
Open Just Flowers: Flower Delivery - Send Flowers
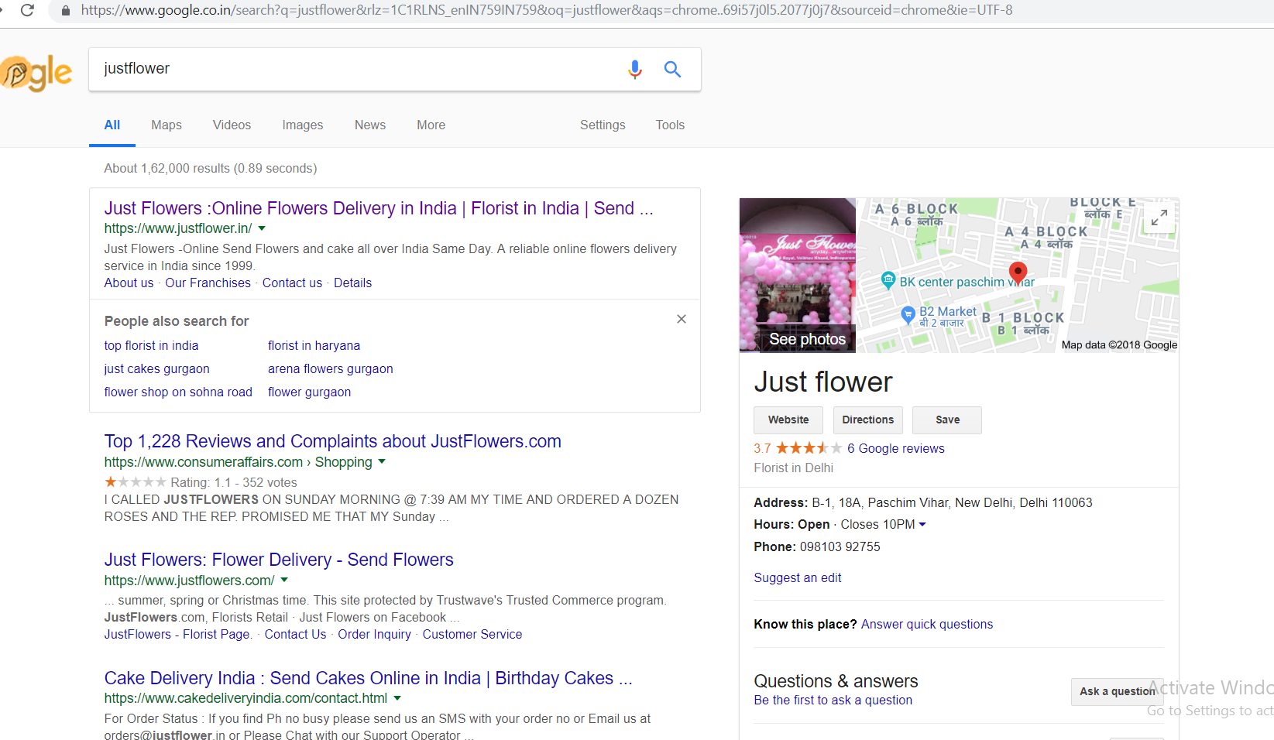pyautogui.click(x=279, y=560)
